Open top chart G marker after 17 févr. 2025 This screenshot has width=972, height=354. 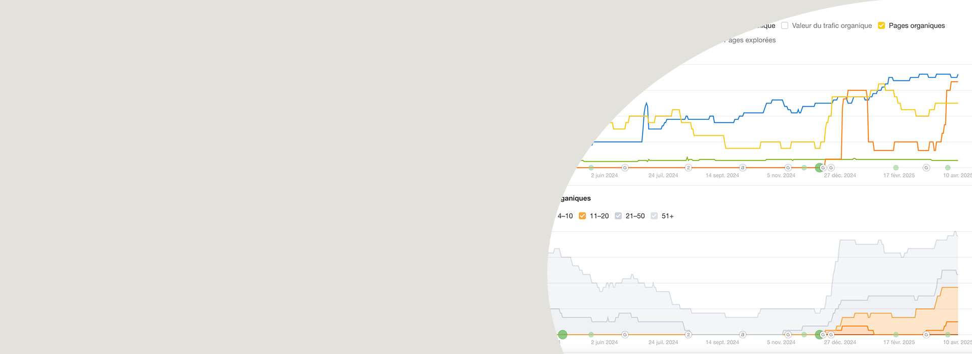pos(926,167)
